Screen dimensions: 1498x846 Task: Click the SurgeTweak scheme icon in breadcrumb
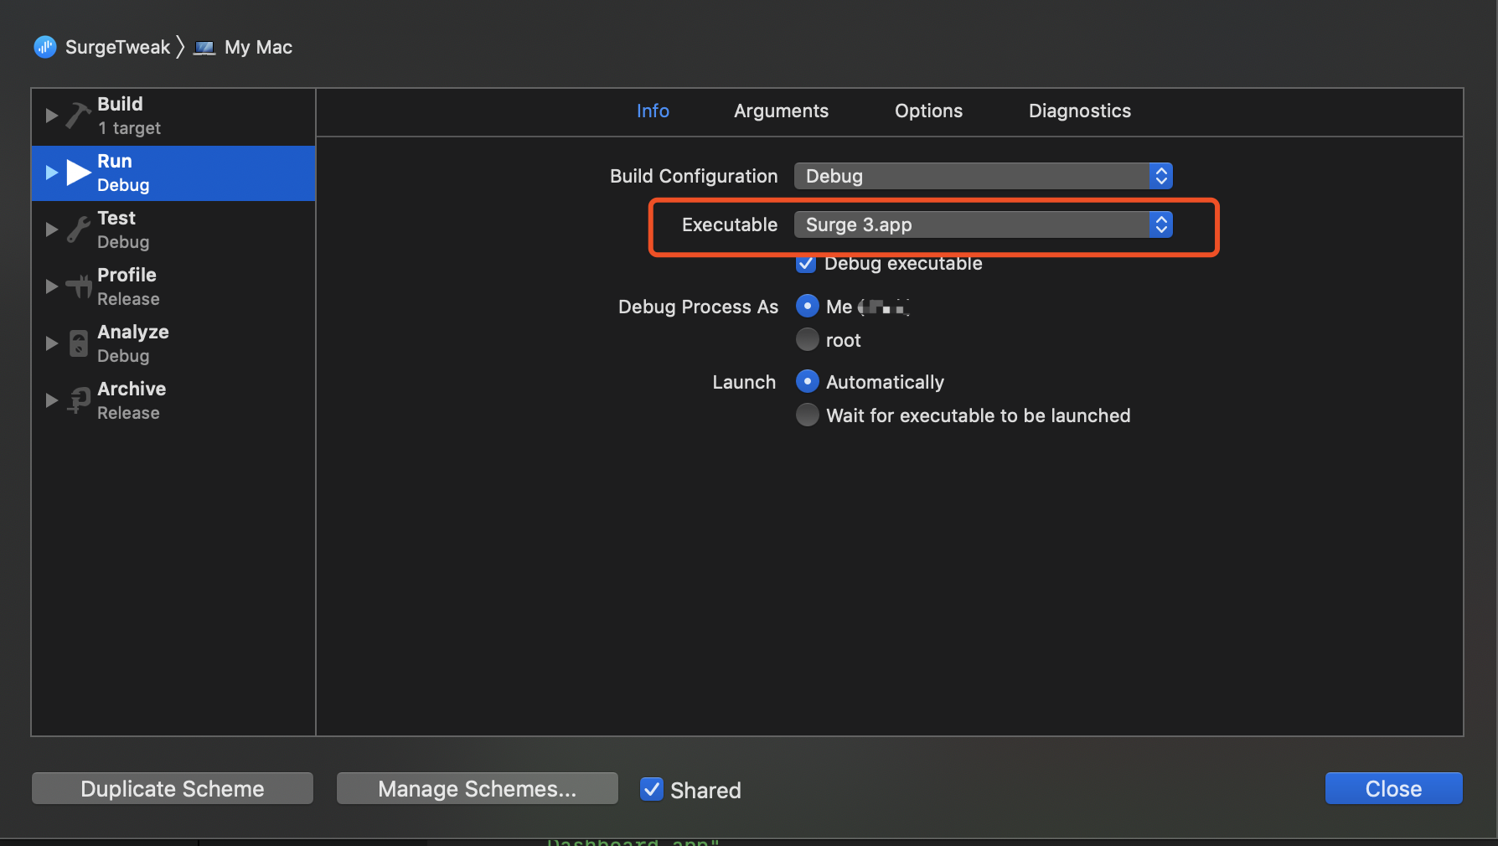pyautogui.click(x=45, y=47)
